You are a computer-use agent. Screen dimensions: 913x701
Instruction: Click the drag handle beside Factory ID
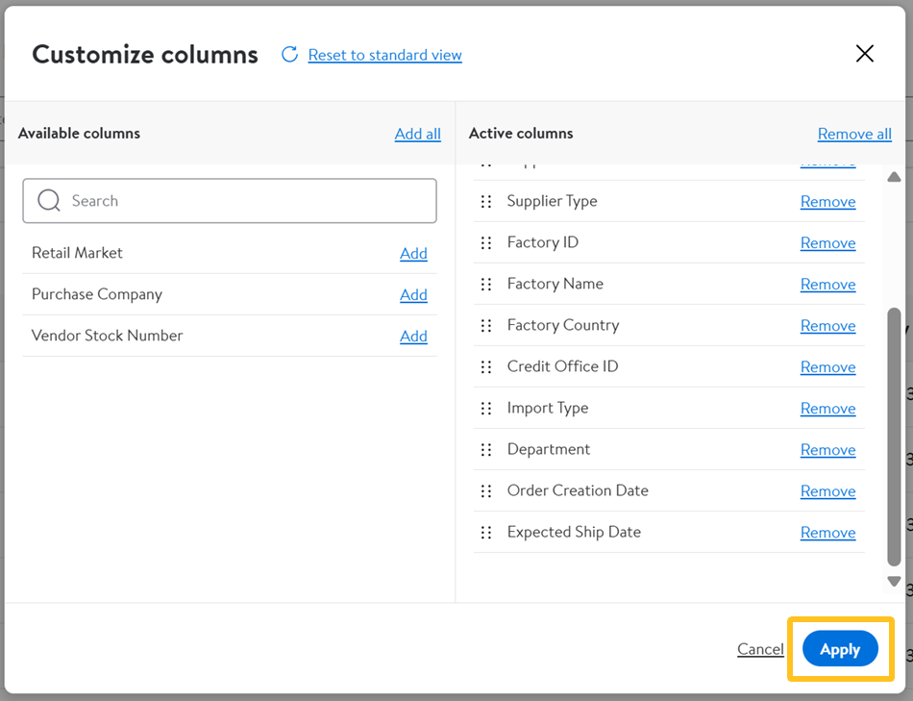486,243
